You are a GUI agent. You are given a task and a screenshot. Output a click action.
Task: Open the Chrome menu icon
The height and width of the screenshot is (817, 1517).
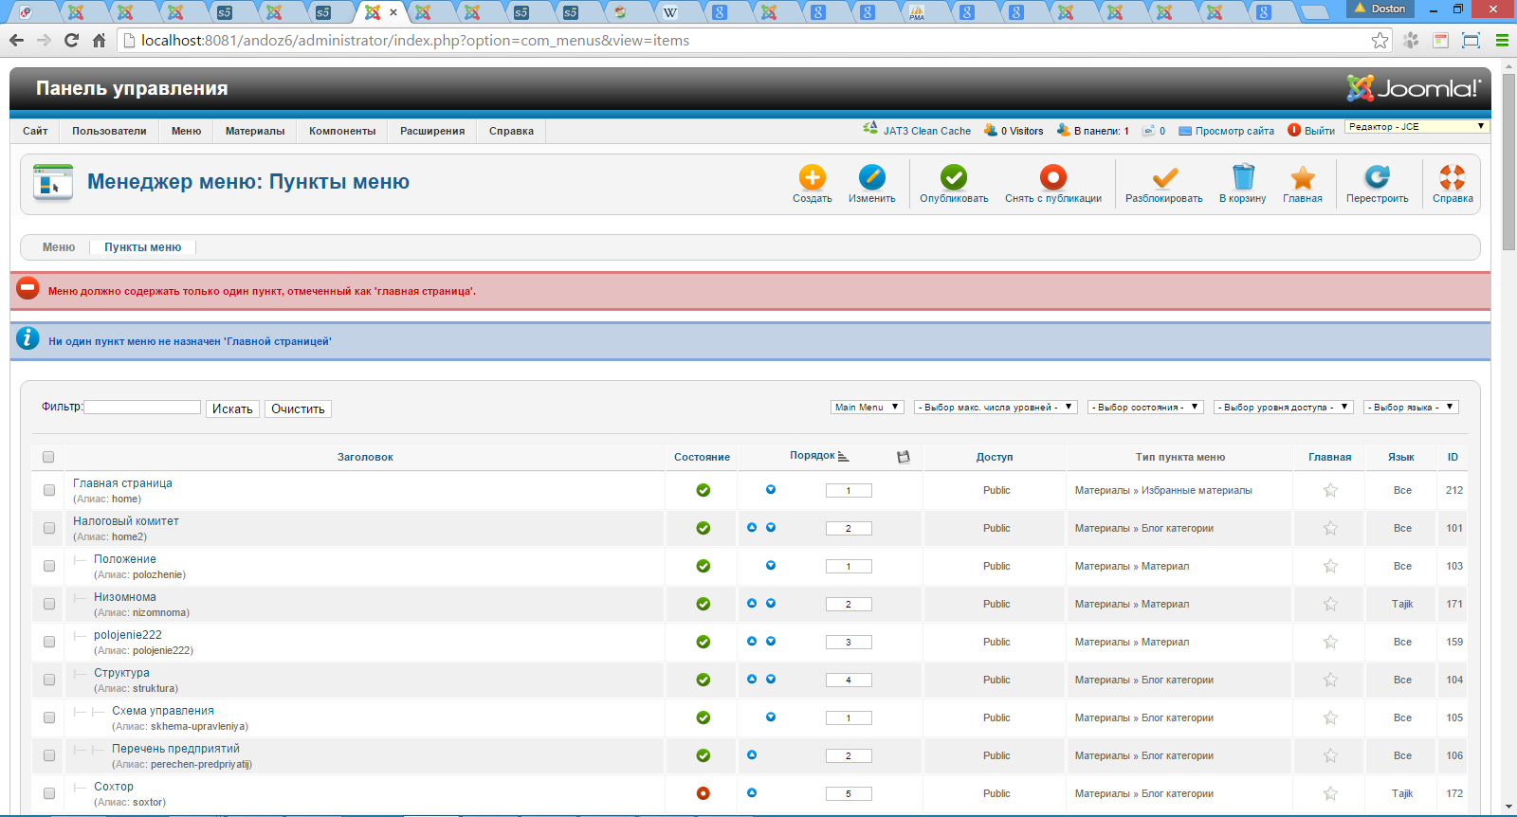pyautogui.click(x=1502, y=40)
